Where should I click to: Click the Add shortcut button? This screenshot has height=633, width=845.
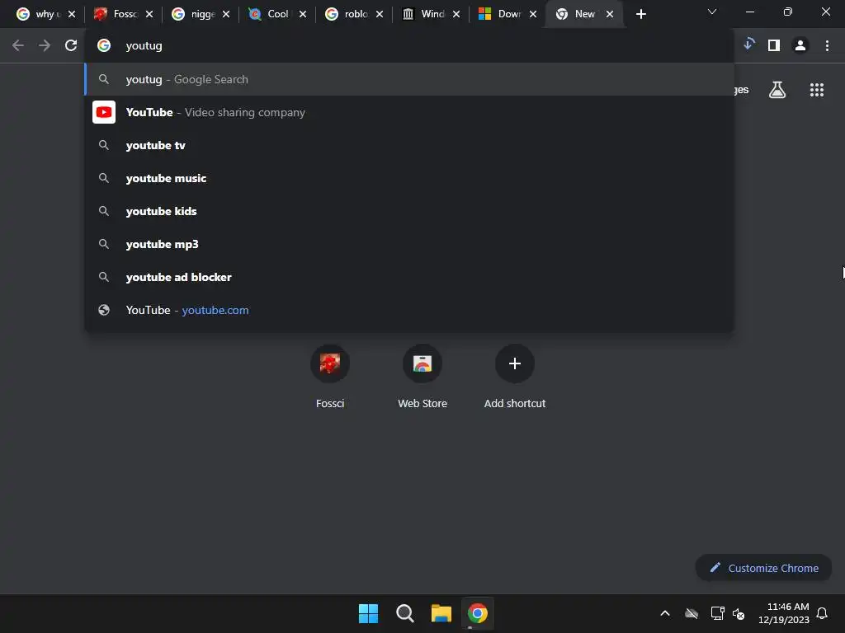[x=515, y=377]
